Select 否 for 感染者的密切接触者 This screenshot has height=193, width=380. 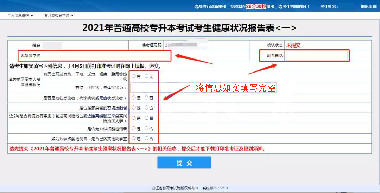[147, 107]
